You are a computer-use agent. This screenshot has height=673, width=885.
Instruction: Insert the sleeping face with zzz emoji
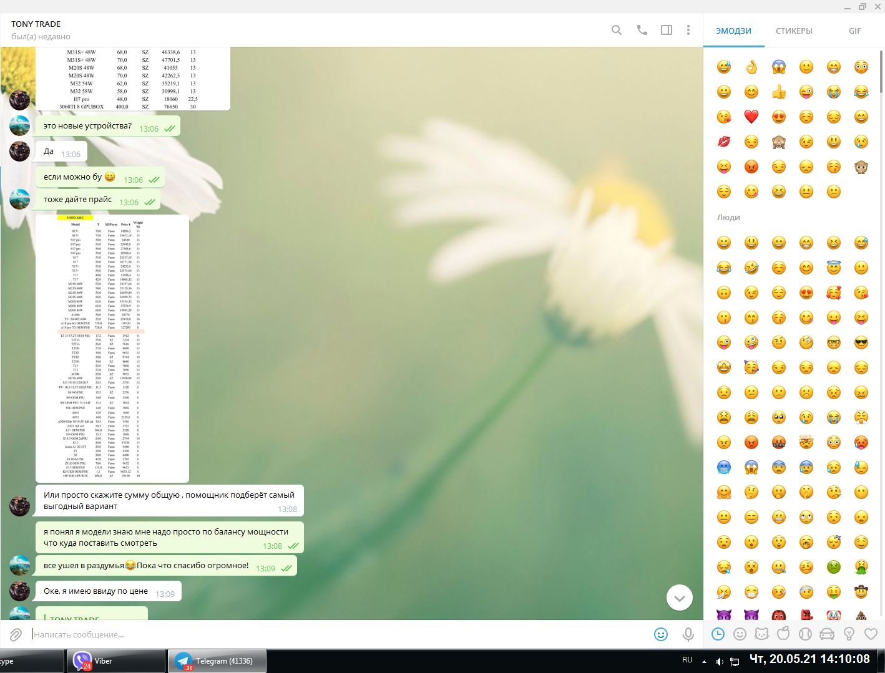(x=834, y=542)
